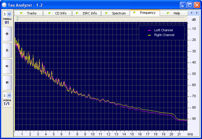Image resolution: width=202 pixels, height=139 pixels.
Task: Click the MODE 1/1 indicator
Action: (x=7, y=102)
